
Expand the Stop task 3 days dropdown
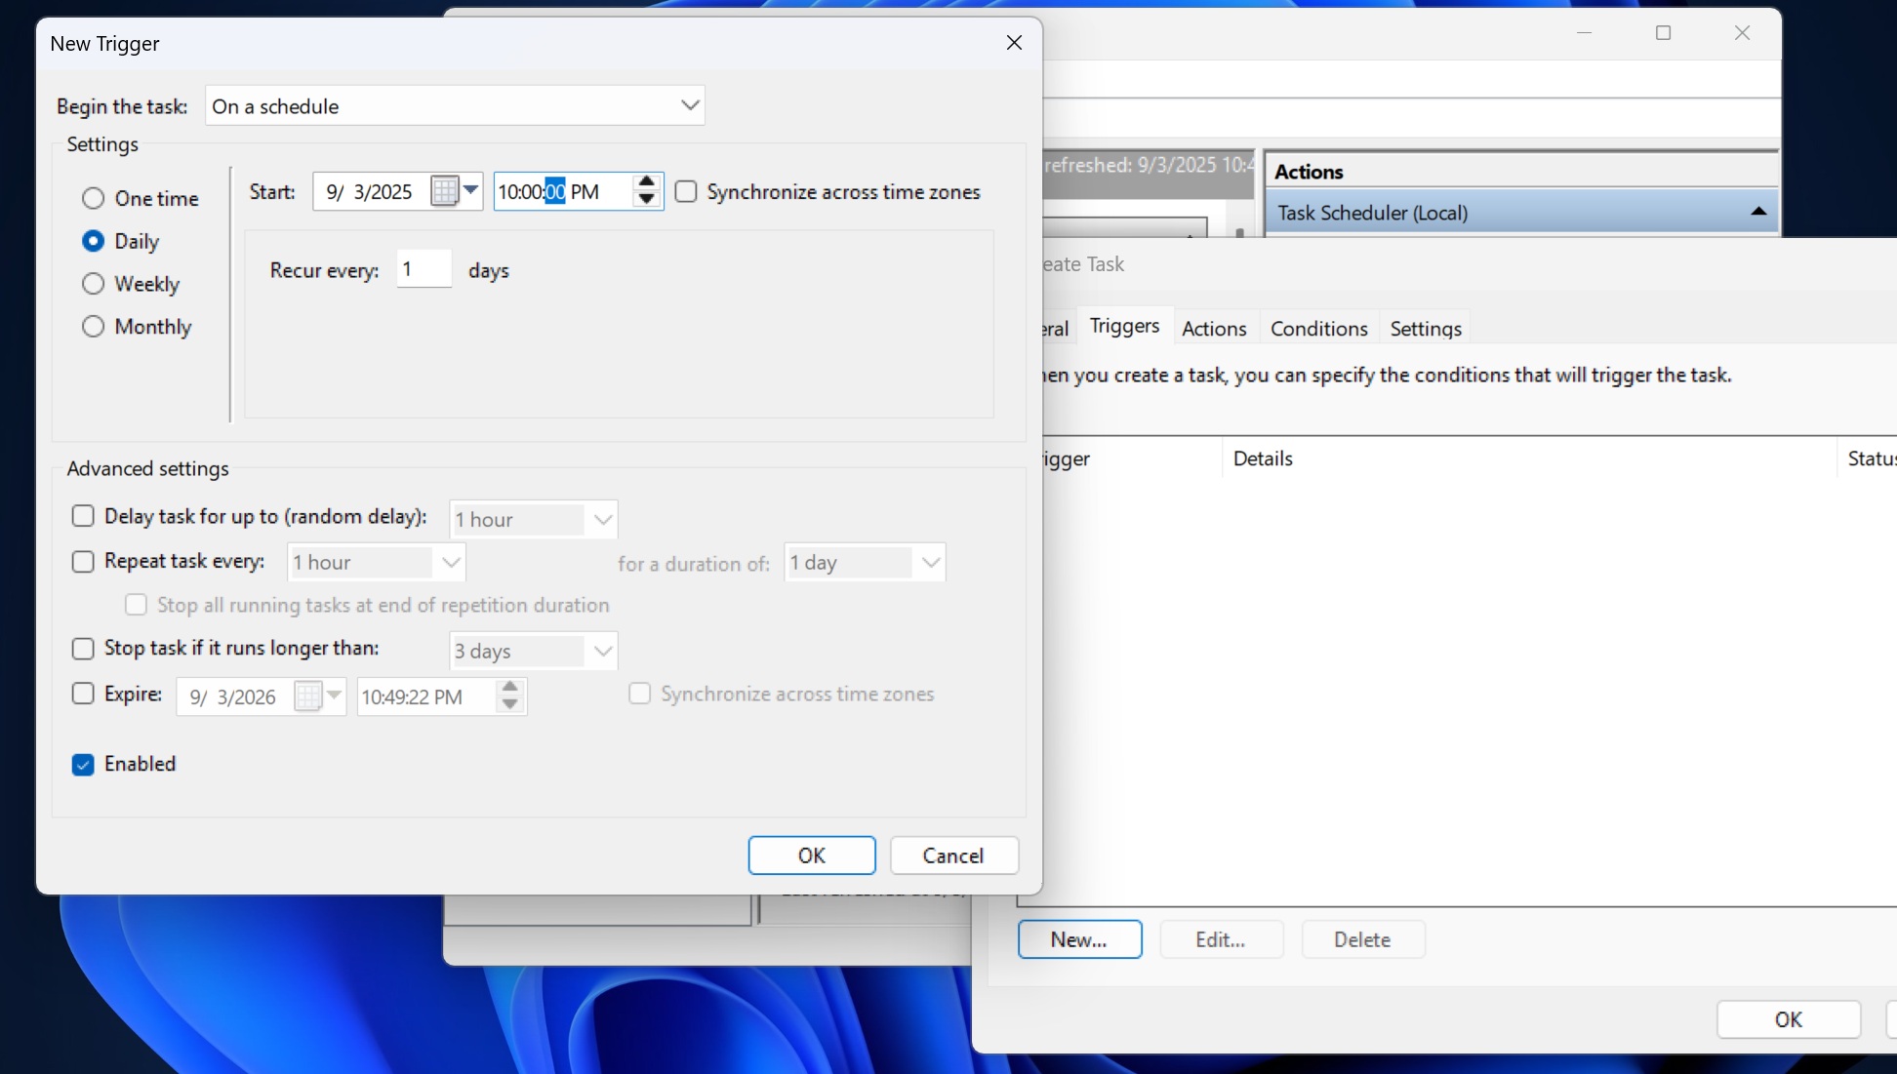coord(603,651)
